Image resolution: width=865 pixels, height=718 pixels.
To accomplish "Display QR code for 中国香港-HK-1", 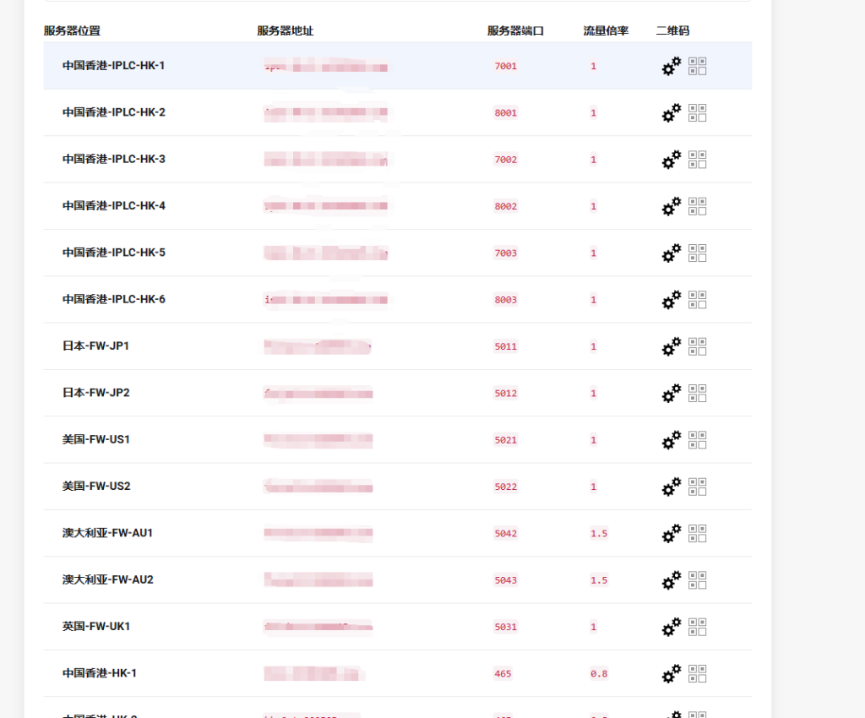I will (x=698, y=673).
